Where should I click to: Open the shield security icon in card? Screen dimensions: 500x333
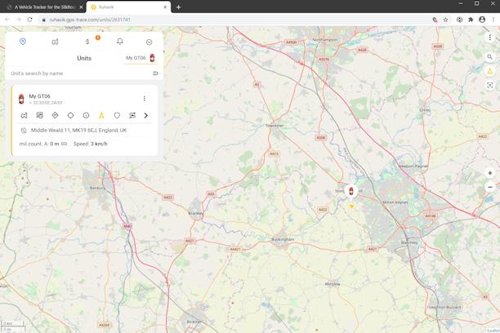[117, 115]
